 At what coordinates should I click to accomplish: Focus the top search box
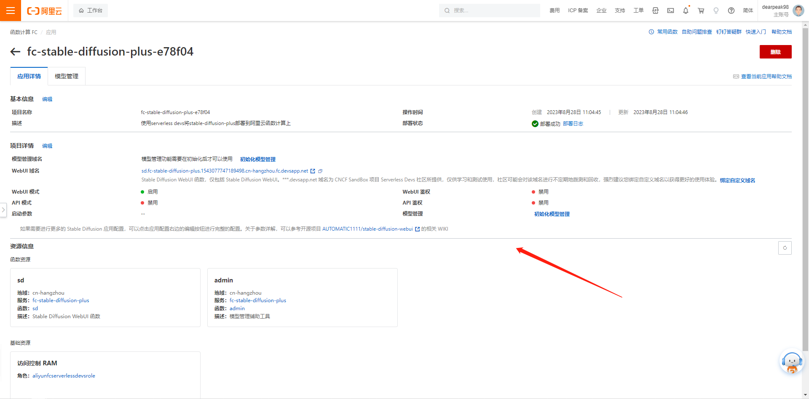[x=489, y=11]
